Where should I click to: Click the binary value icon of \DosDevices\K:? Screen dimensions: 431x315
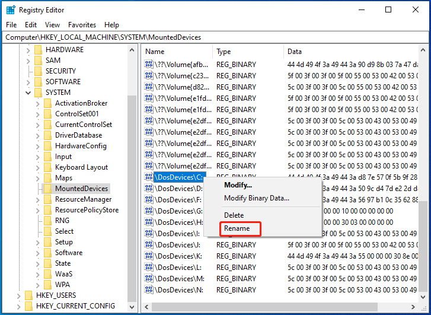coord(149,256)
